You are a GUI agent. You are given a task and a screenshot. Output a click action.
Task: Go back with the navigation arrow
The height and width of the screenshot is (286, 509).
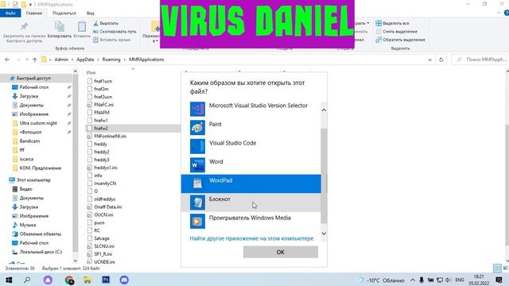pyautogui.click(x=7, y=60)
